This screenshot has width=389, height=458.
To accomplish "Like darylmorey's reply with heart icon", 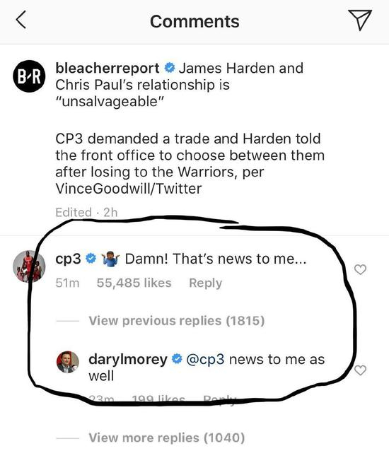I will tap(360, 370).
